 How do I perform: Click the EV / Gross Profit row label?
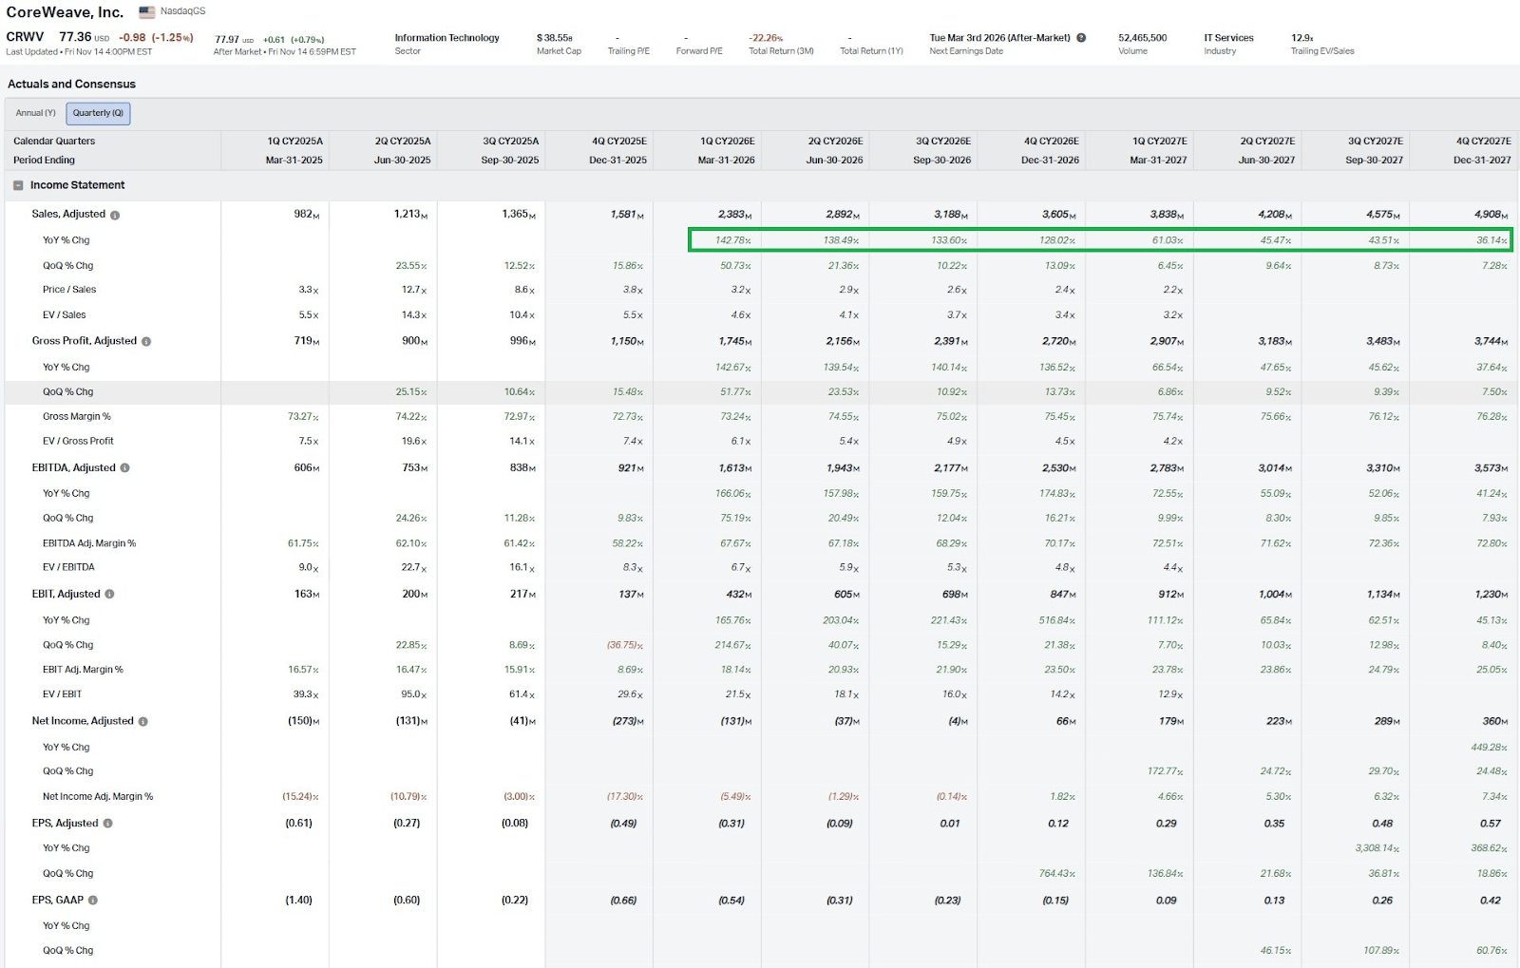click(x=78, y=442)
